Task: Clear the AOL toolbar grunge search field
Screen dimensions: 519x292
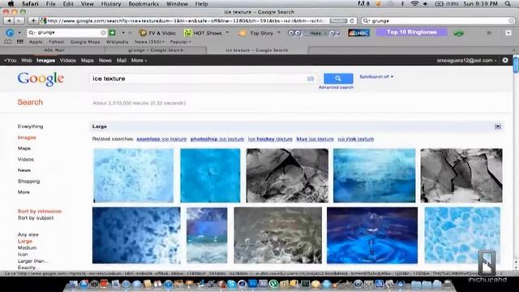Action: click(103, 32)
